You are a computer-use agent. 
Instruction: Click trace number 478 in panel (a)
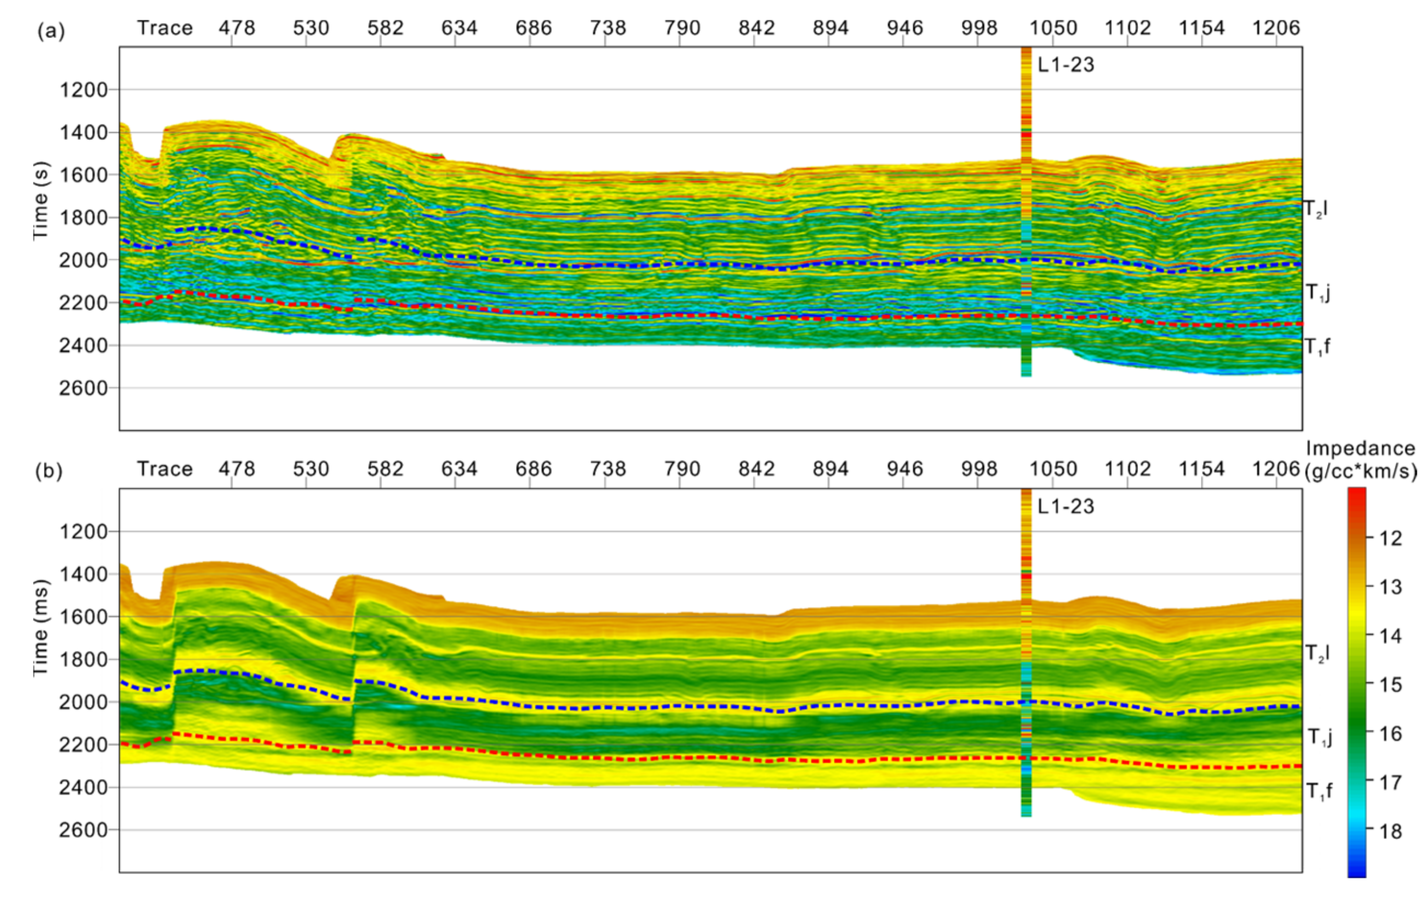tap(236, 28)
